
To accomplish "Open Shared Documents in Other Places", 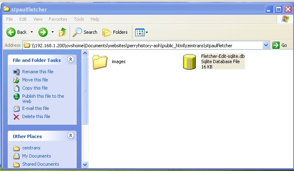I will pos(41,164).
